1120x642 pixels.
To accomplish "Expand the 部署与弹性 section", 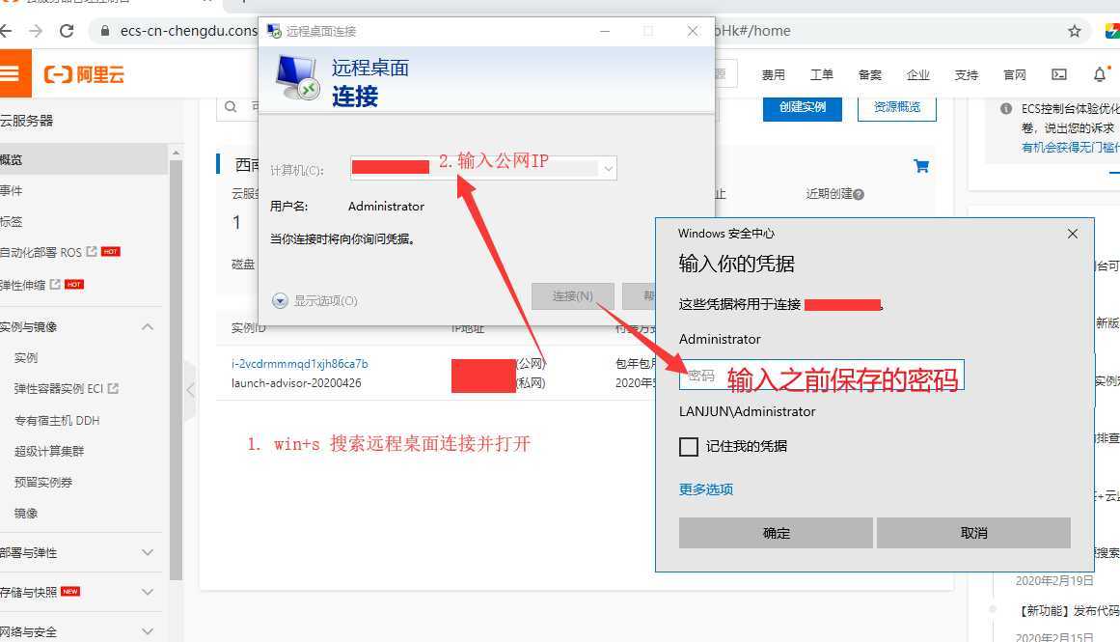I will (x=148, y=552).
